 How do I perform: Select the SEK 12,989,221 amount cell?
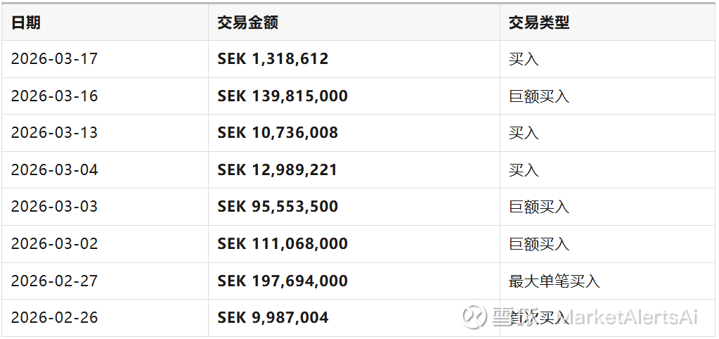[278, 170]
